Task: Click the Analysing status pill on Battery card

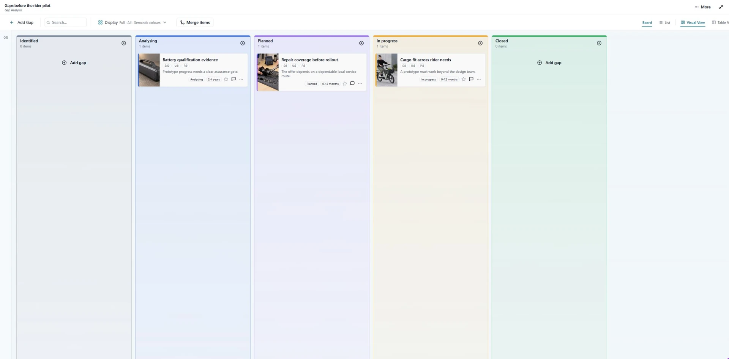Action: [196, 80]
